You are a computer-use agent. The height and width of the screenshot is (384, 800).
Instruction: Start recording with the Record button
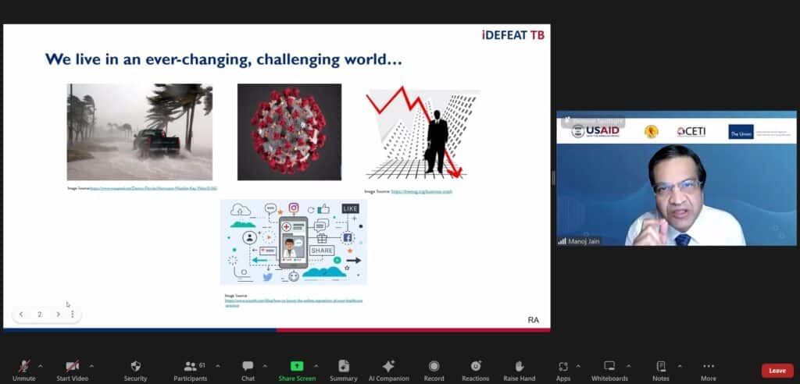pyautogui.click(x=434, y=370)
